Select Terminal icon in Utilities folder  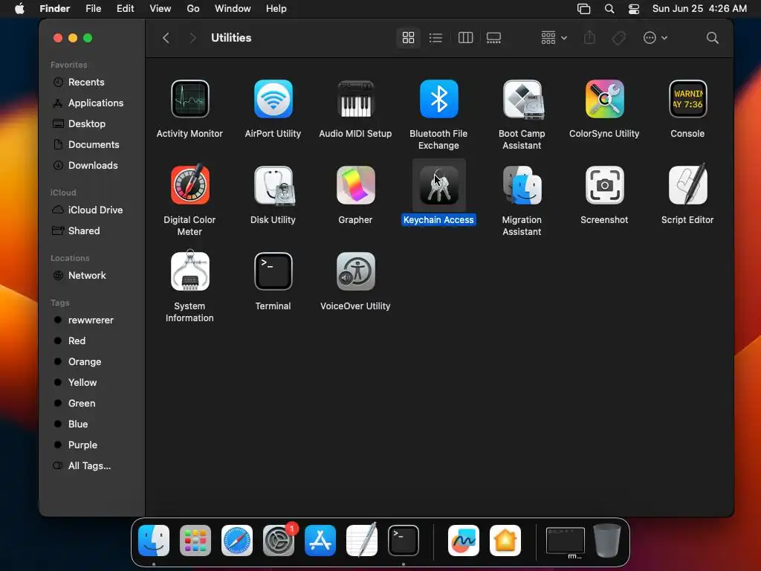tap(273, 271)
